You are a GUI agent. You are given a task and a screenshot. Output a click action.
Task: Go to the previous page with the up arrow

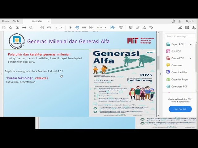(42, 27)
